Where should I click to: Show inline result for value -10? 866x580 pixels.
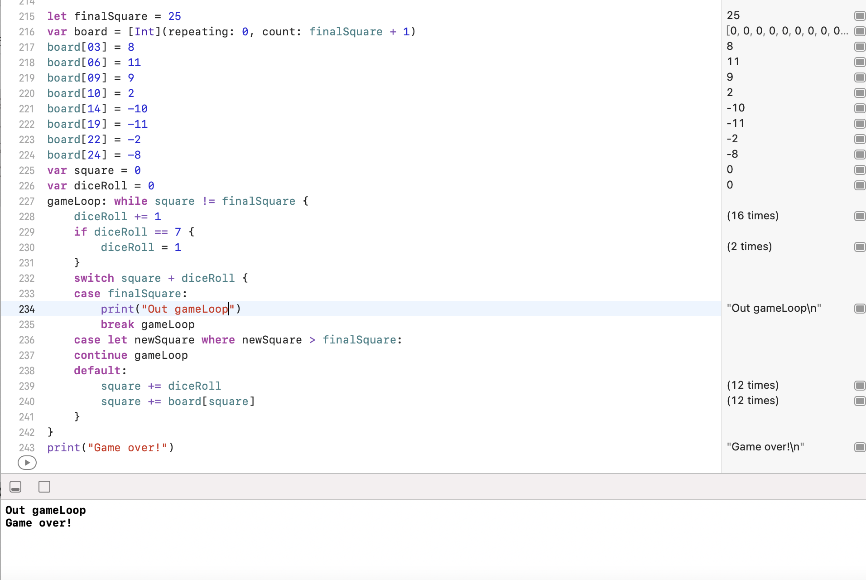point(860,108)
